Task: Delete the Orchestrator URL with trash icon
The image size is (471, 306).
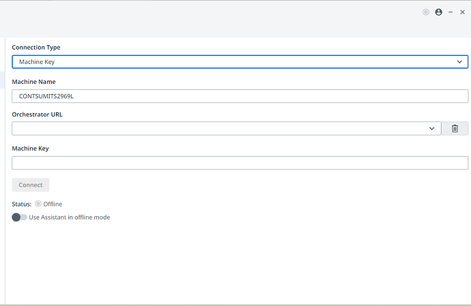Action: [x=455, y=128]
